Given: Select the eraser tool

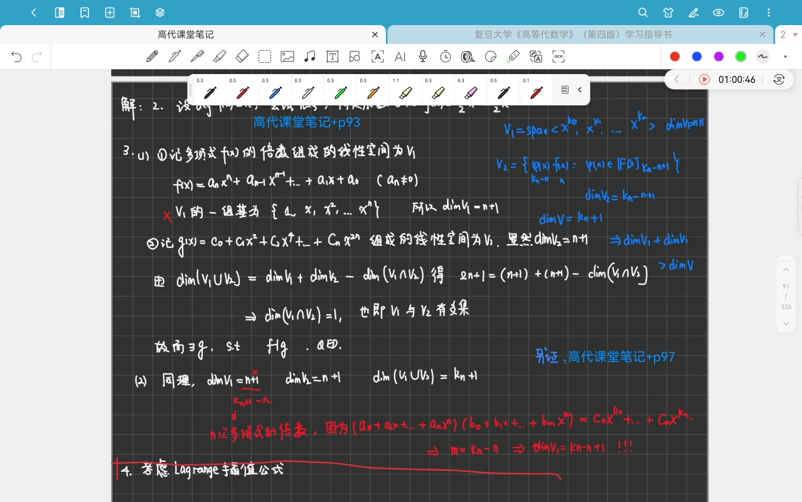Looking at the screenshot, I should pos(242,56).
